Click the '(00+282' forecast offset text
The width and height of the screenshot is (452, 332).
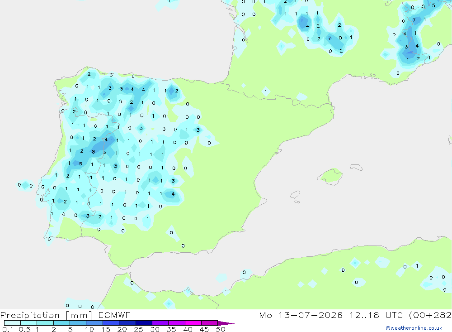430,315
